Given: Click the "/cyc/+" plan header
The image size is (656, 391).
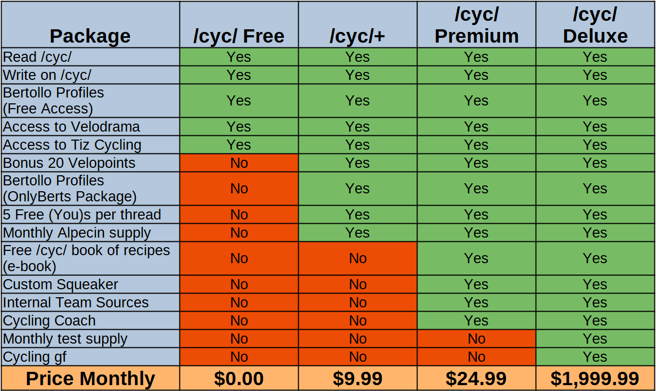Looking at the screenshot, I should [357, 36].
